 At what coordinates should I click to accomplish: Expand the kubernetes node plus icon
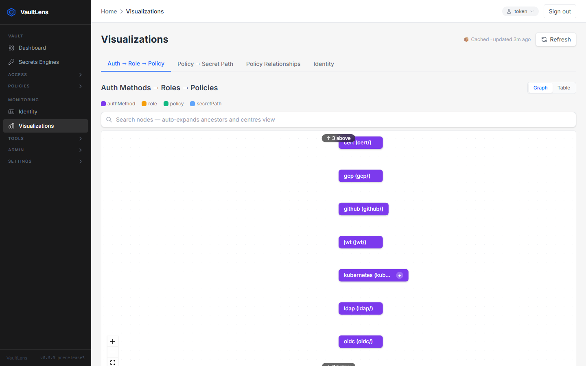[400, 275]
